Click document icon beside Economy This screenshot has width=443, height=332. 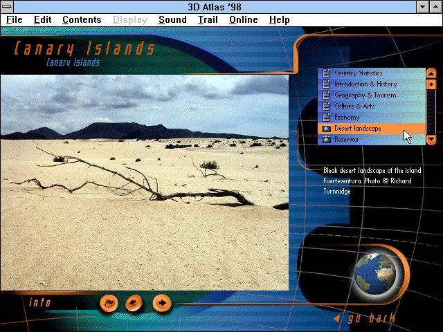(326, 117)
